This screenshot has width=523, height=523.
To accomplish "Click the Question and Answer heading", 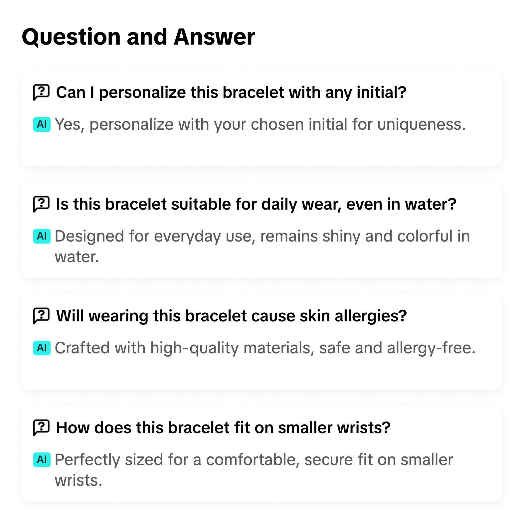I will [x=138, y=37].
